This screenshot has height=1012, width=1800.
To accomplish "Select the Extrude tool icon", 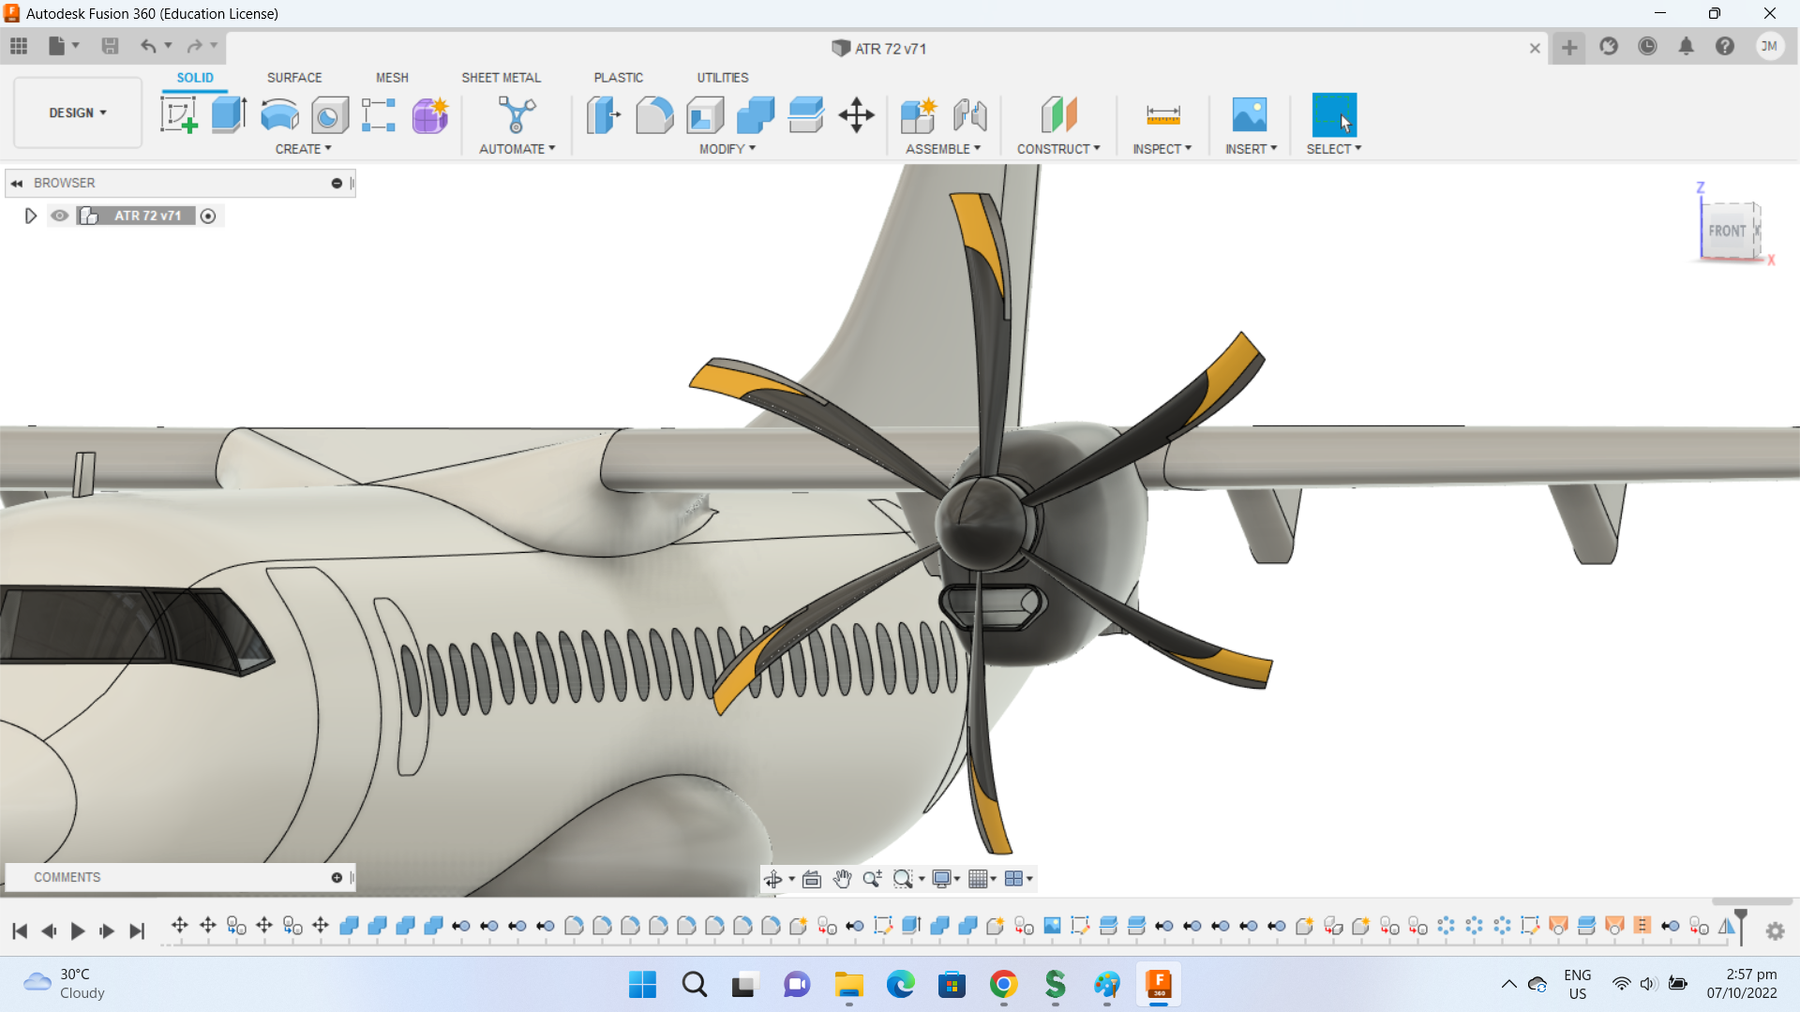I will tap(229, 115).
